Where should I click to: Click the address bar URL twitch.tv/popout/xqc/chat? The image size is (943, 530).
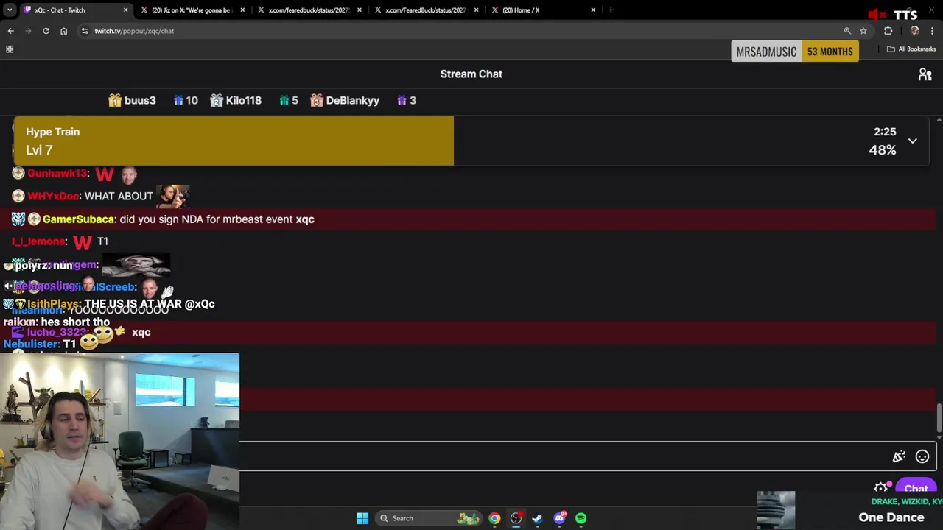(134, 31)
